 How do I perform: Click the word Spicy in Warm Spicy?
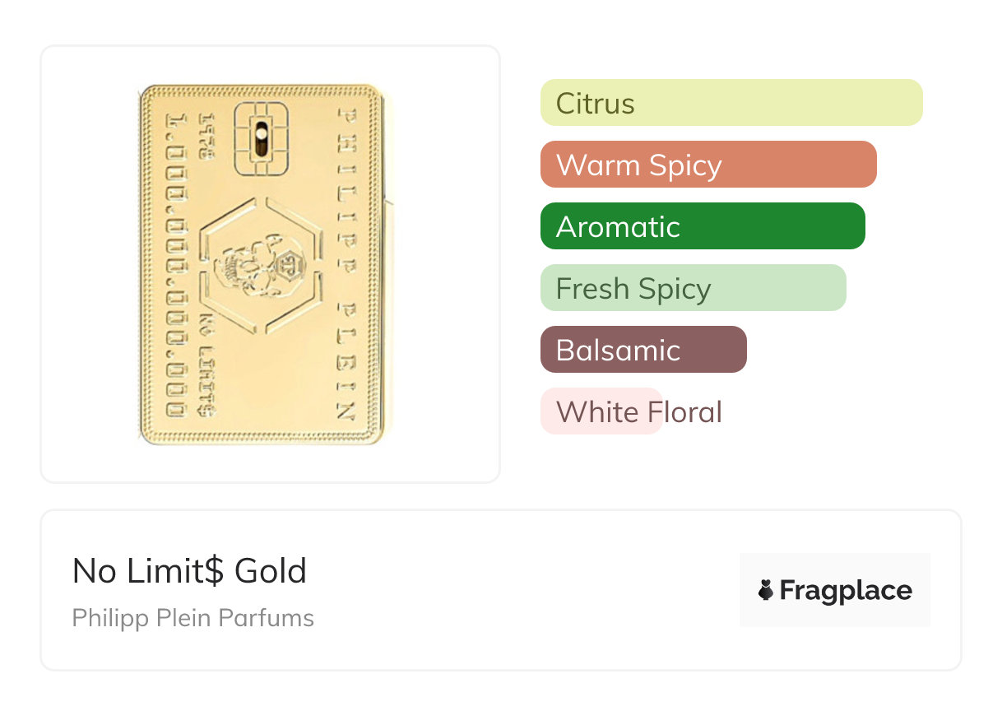684,165
